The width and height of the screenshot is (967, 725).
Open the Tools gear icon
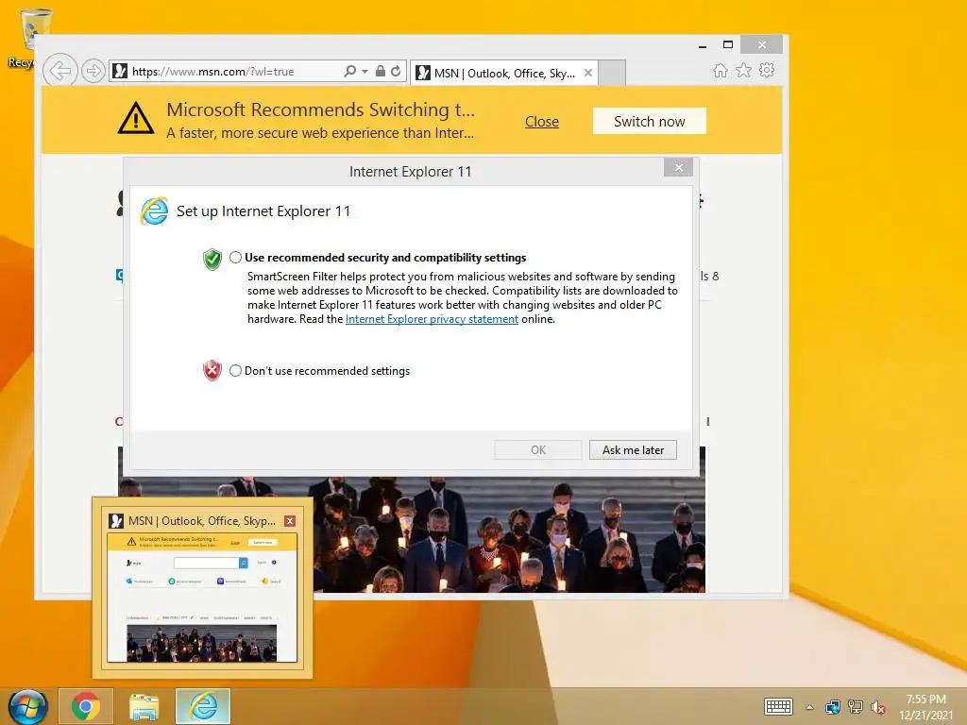(x=767, y=70)
